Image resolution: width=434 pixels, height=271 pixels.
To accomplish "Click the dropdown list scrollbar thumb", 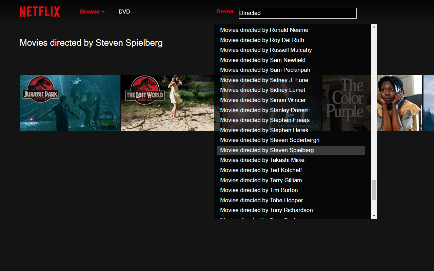I will point(374,190).
